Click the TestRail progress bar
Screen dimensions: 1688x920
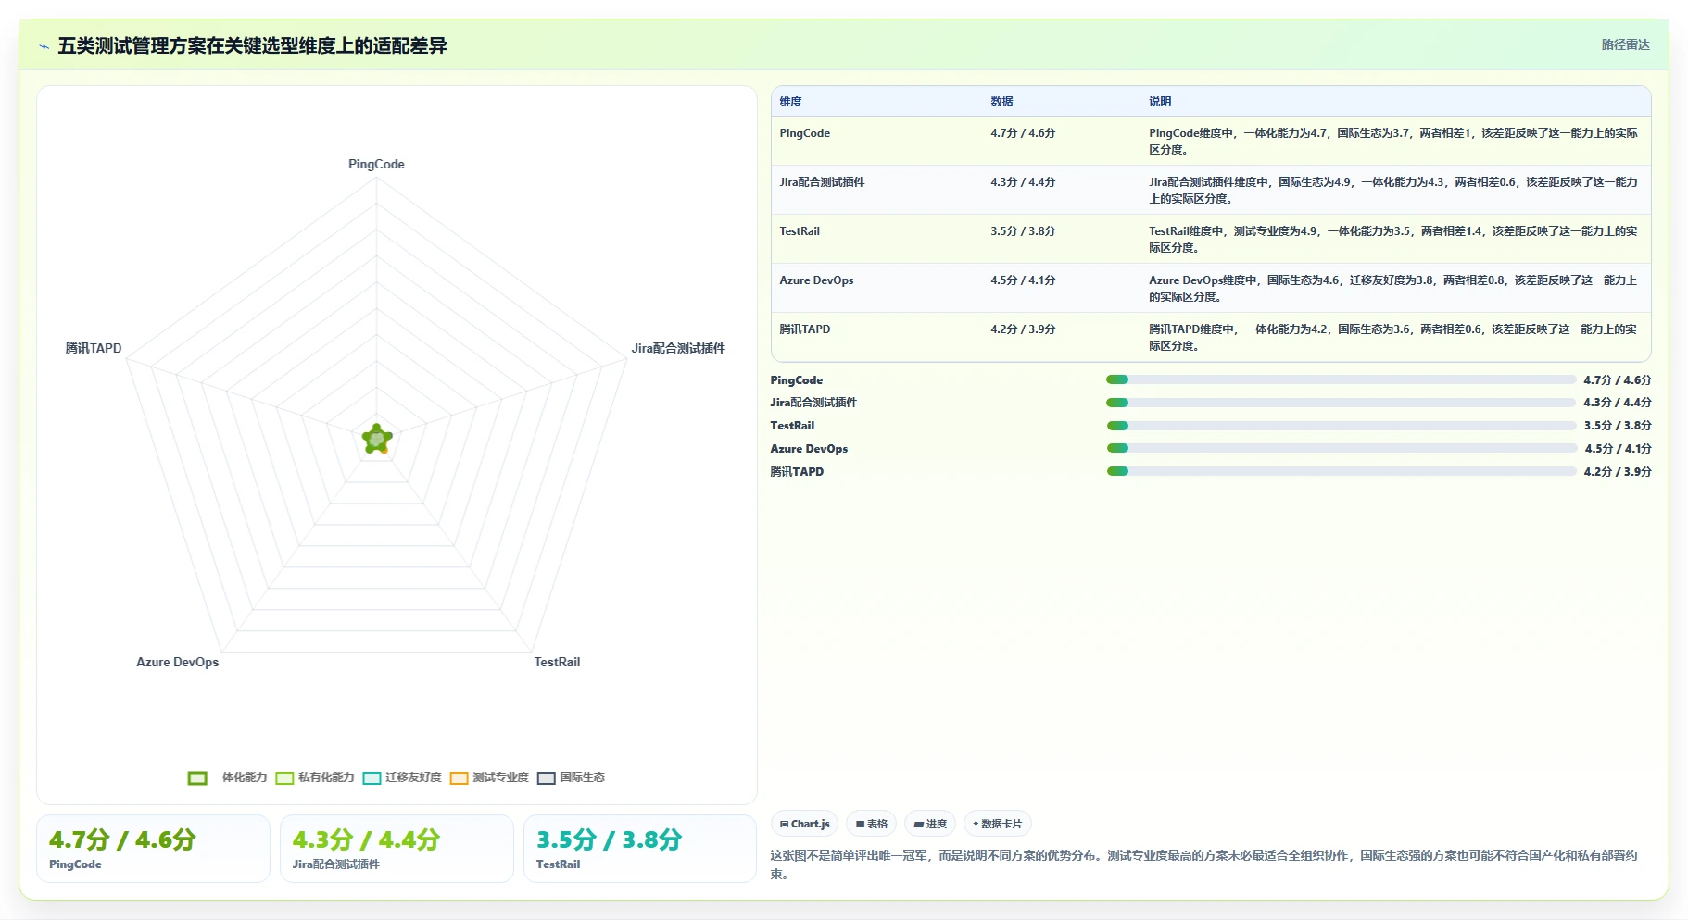coord(1341,426)
